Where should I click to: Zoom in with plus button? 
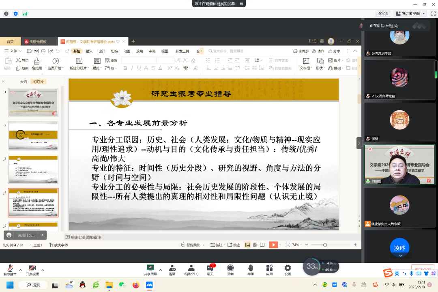(x=355, y=245)
